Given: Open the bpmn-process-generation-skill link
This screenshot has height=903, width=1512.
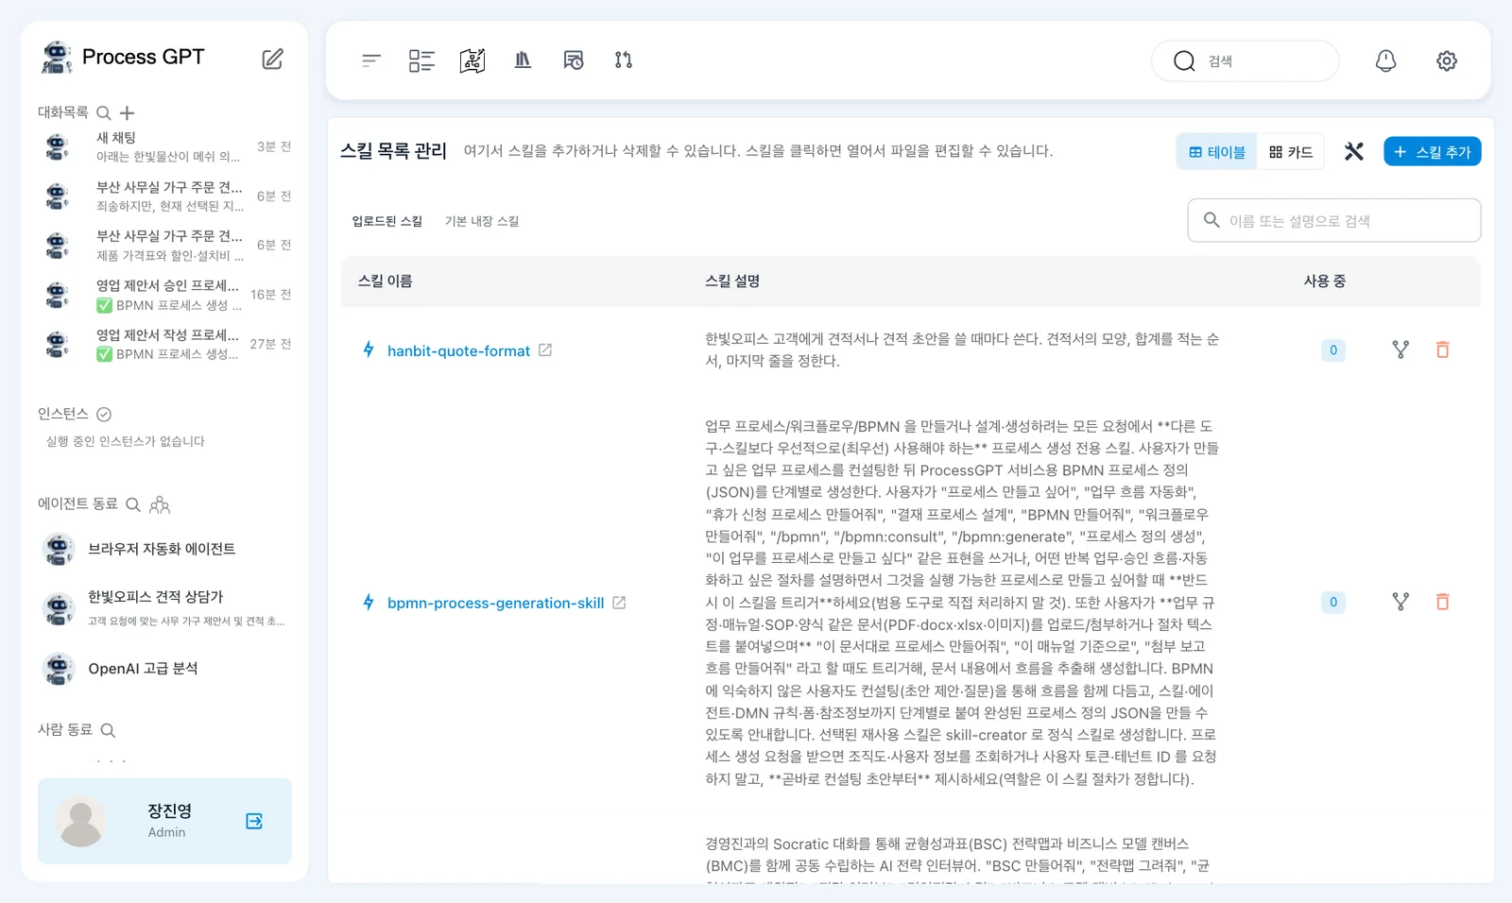Looking at the screenshot, I should point(495,603).
